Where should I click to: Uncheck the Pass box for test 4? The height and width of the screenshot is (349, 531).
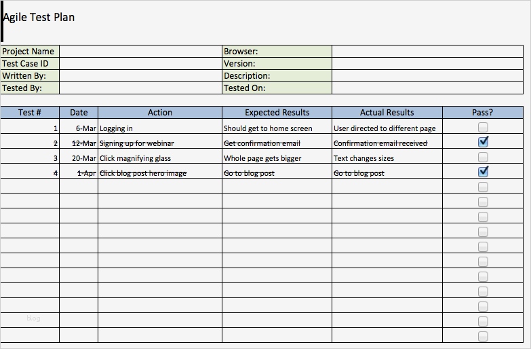pyautogui.click(x=483, y=172)
